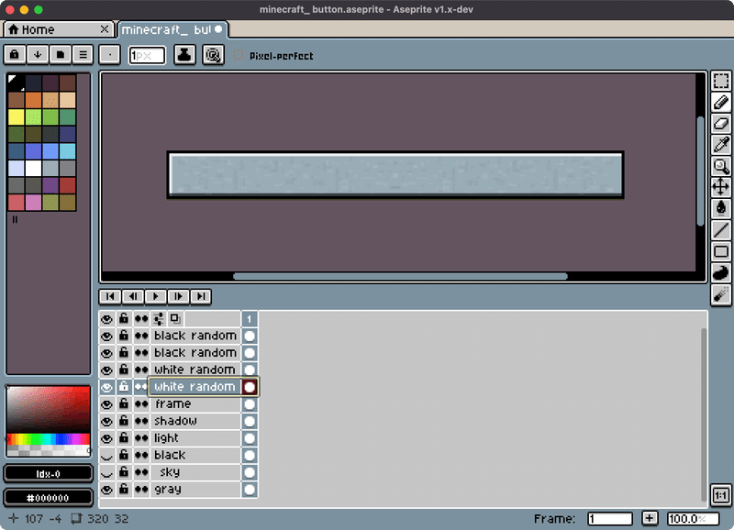Click the plus new frame button
The width and height of the screenshot is (734, 530).
pyautogui.click(x=649, y=518)
